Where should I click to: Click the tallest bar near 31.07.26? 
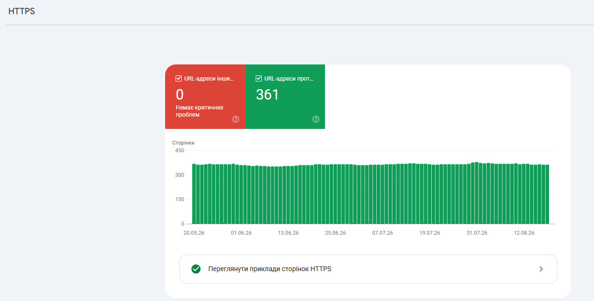click(476, 193)
